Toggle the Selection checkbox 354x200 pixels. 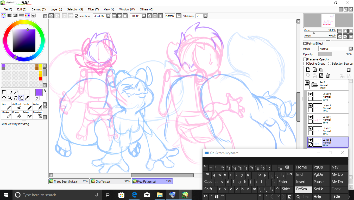[x=77, y=16]
